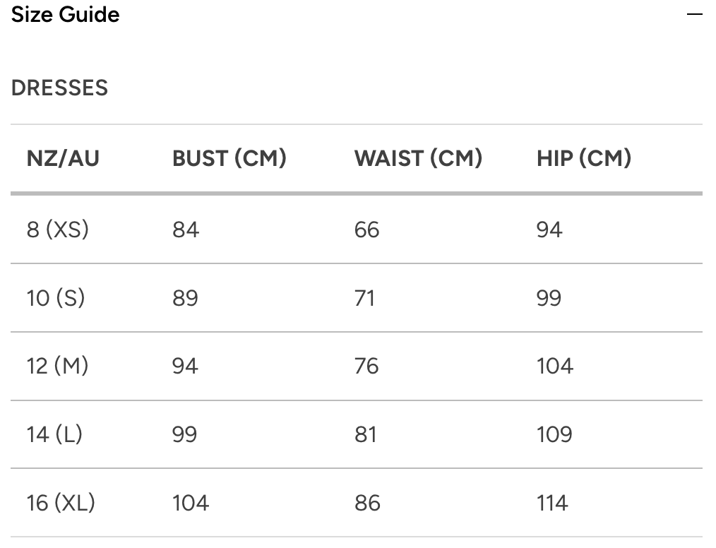This screenshot has height=548, width=716.
Task: Select the BUST (CM) column header
Action: click(x=229, y=158)
